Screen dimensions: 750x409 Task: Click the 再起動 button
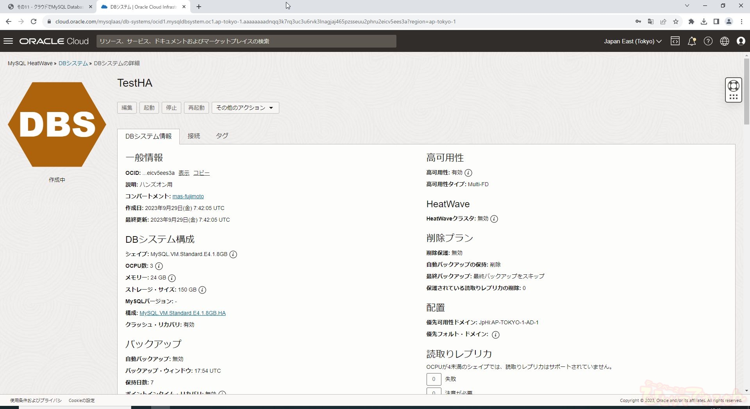tap(196, 108)
